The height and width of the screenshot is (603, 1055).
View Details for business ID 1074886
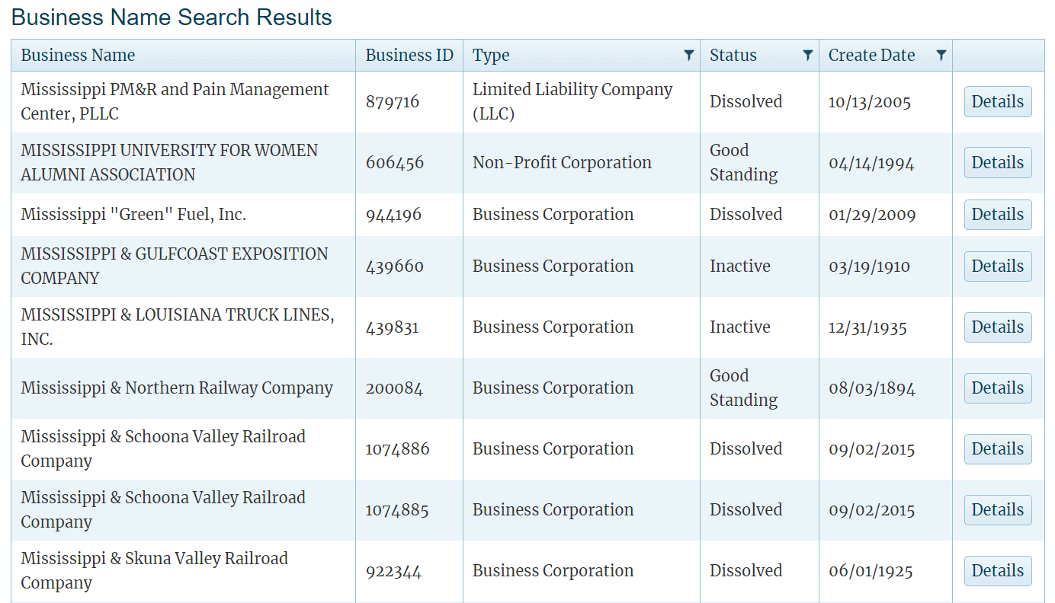point(997,449)
